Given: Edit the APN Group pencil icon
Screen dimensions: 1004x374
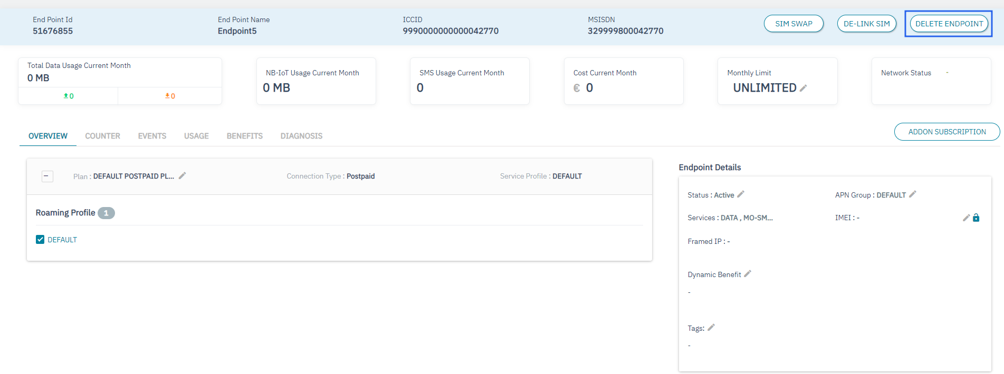Looking at the screenshot, I should tap(913, 194).
